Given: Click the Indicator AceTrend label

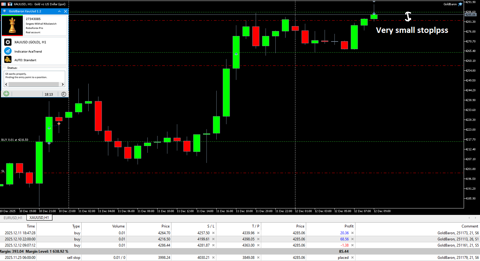Looking at the screenshot, I should pyautogui.click(x=28, y=52).
